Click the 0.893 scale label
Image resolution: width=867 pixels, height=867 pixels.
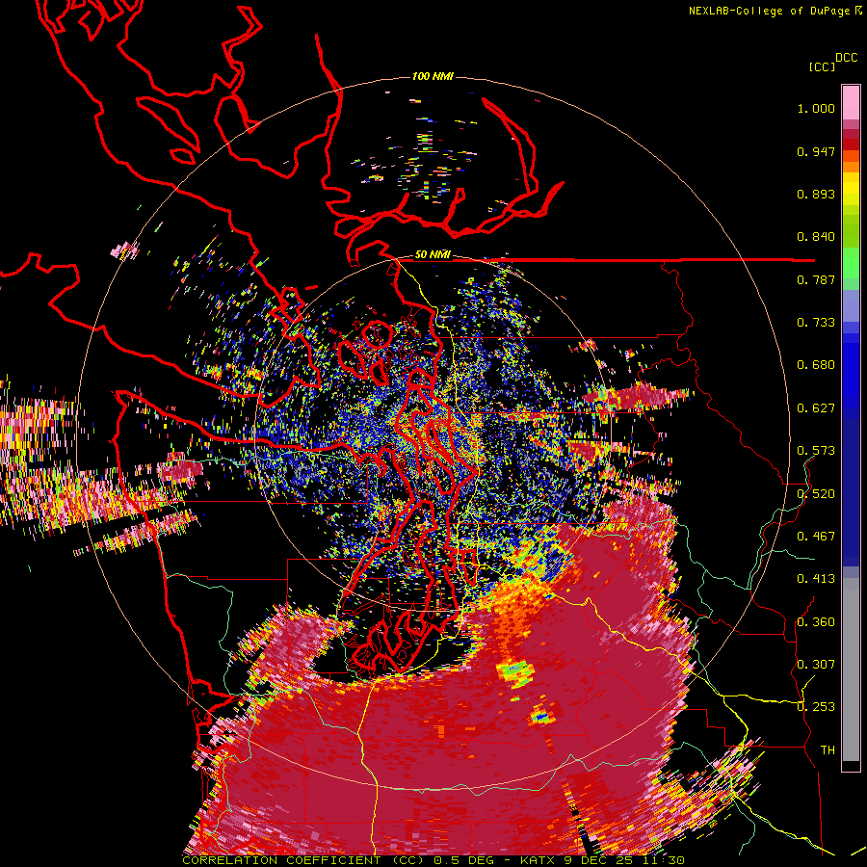[816, 194]
